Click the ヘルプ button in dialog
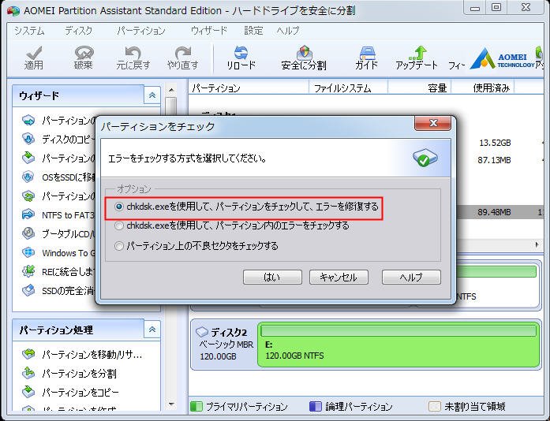 [411, 277]
